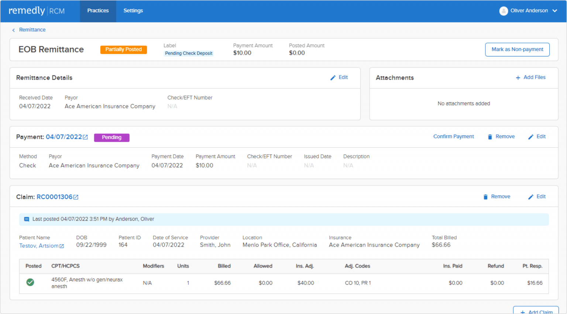Click the pencil icon in Remittance Details

click(x=333, y=78)
